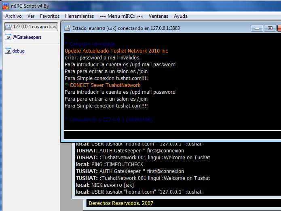The width and height of the screenshot is (281, 211).
Task: Open the Favoritos menu
Action: [50, 16]
